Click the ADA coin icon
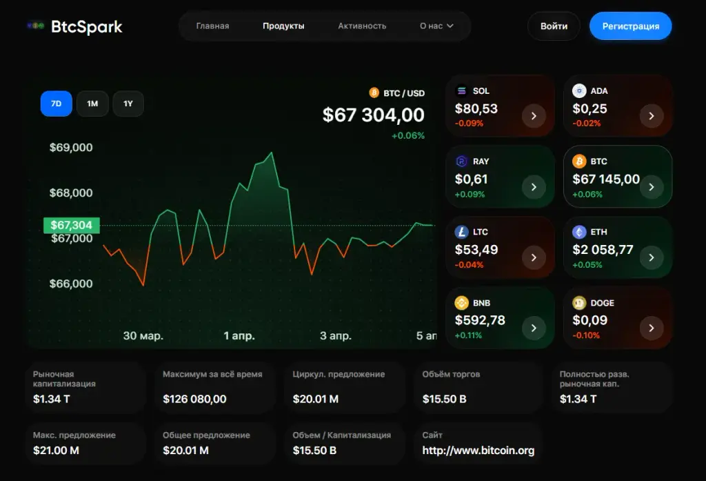This screenshot has height=481, width=706. (x=579, y=91)
